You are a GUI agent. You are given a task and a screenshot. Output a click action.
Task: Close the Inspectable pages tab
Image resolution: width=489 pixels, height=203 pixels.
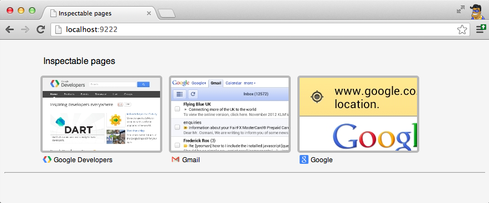(x=149, y=13)
